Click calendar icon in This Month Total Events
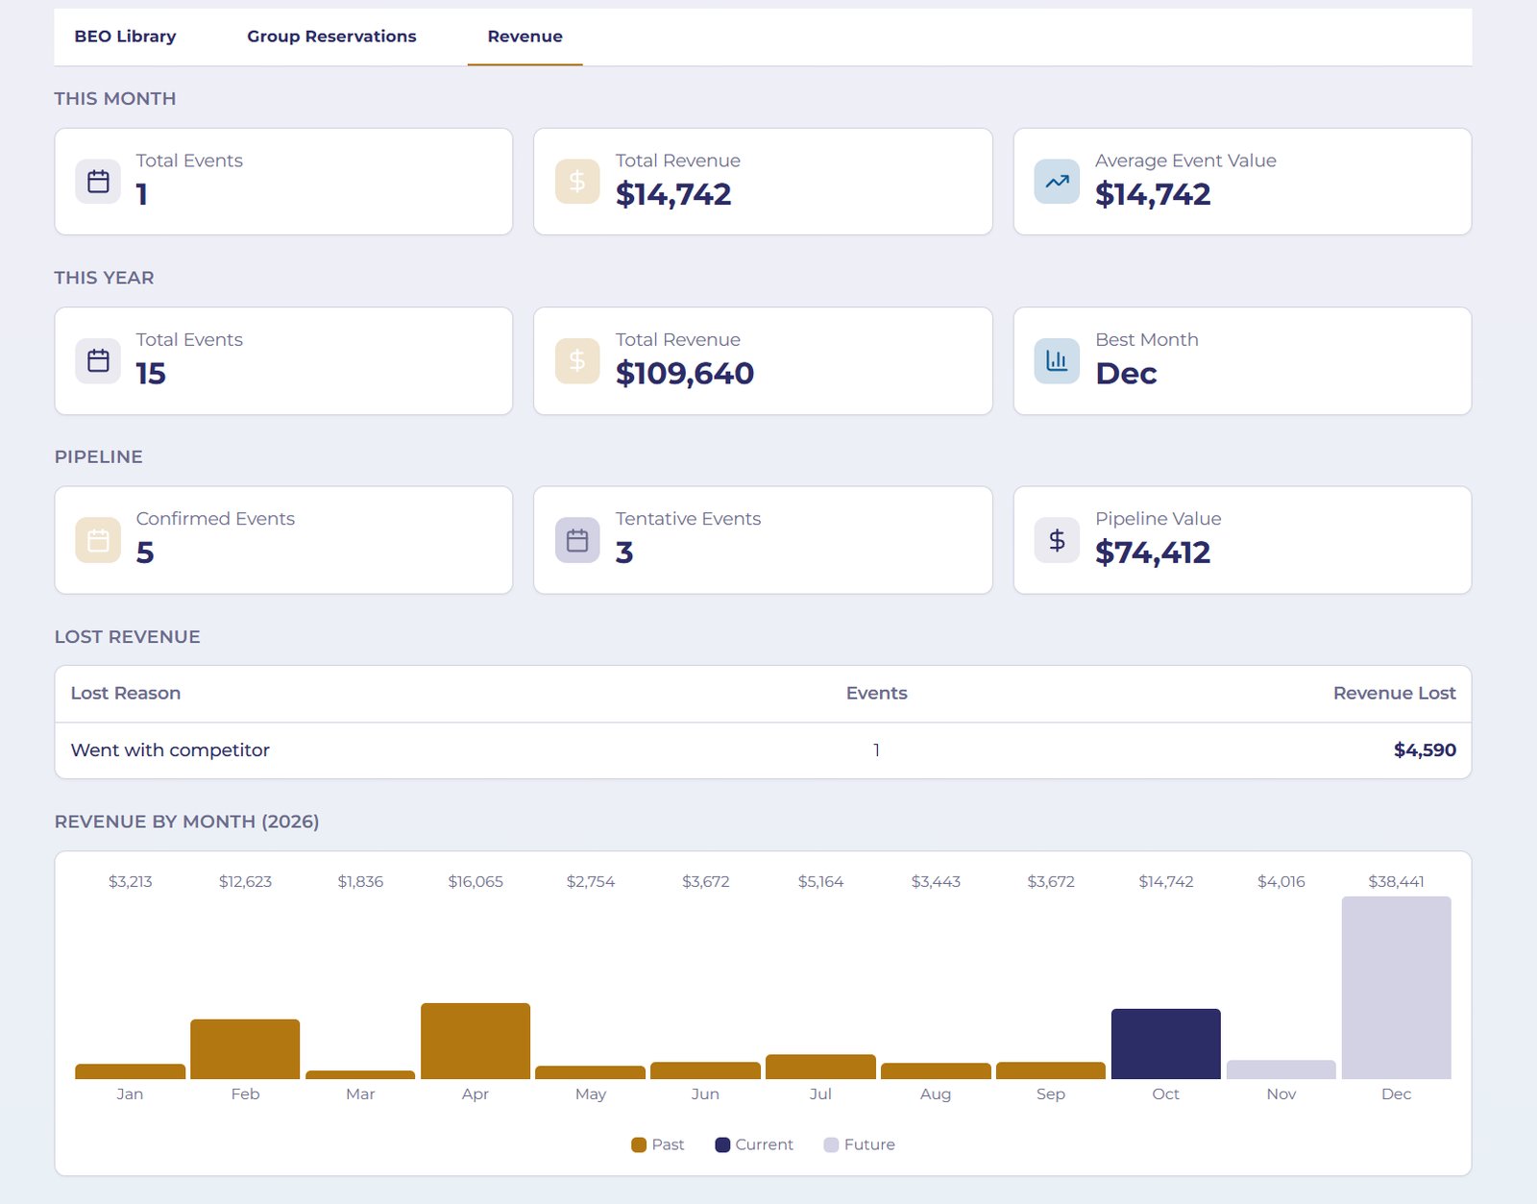Screen dimensions: 1537x1204 click(x=98, y=182)
